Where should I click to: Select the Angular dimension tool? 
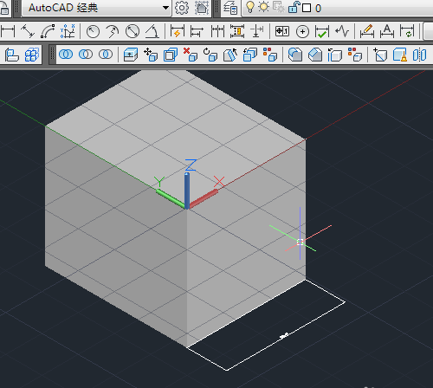(x=152, y=31)
